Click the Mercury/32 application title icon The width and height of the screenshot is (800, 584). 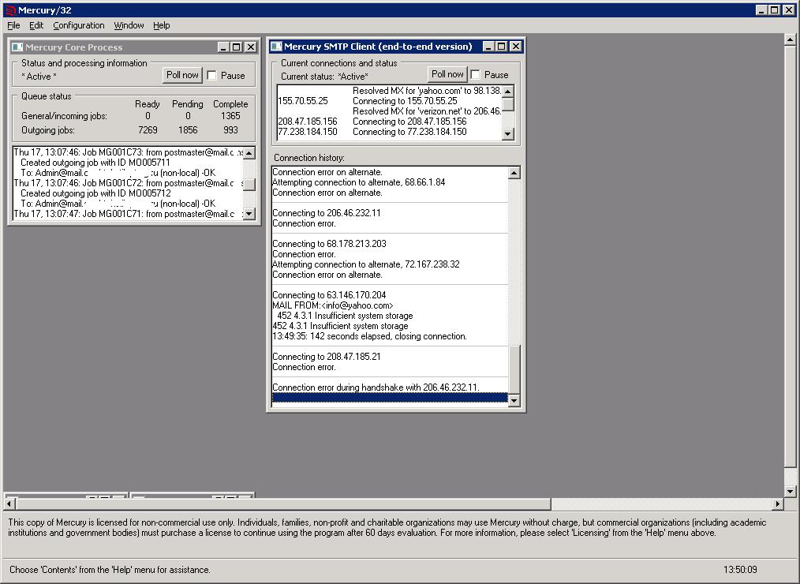coord(9,10)
